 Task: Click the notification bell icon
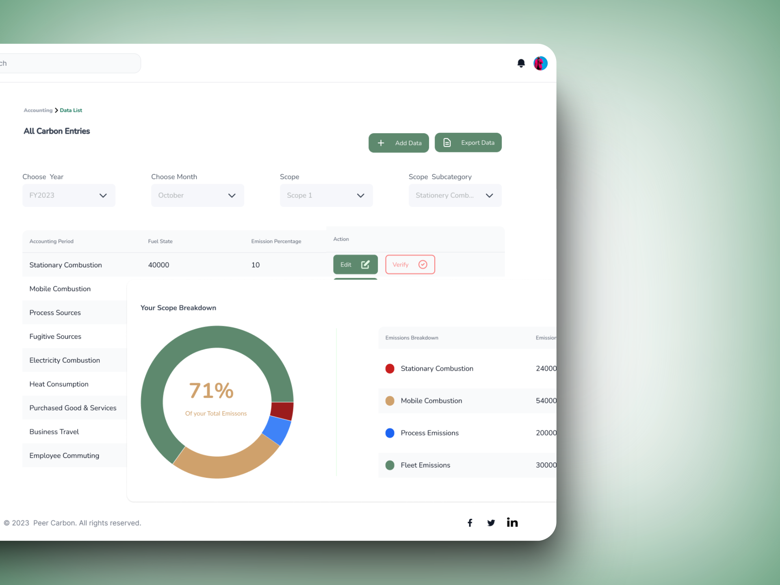tap(521, 63)
